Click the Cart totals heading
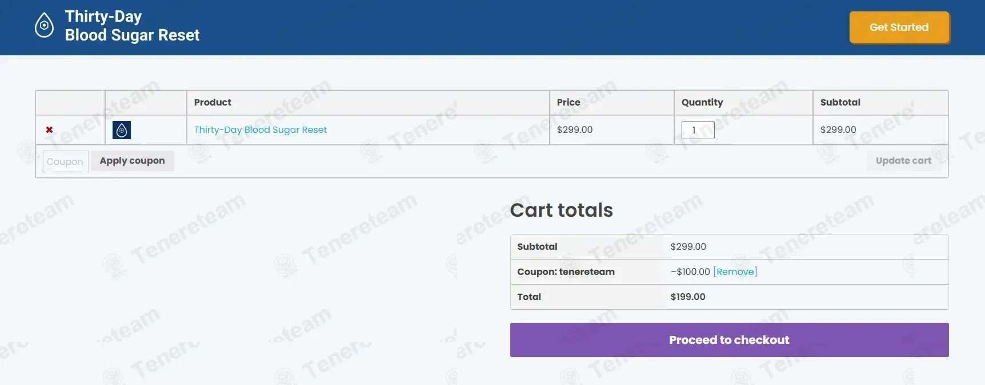985x385 pixels. (x=561, y=210)
